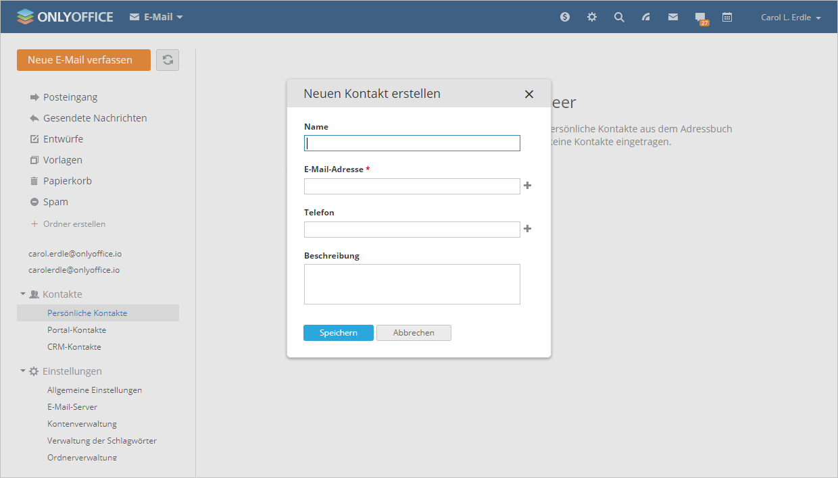Click the Beschreibung text area

(x=412, y=284)
